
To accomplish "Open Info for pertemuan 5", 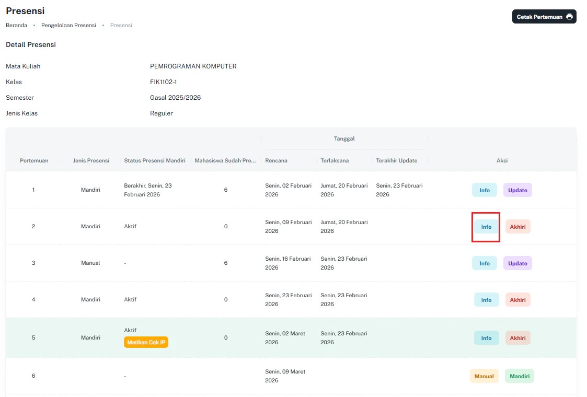I will pos(486,338).
